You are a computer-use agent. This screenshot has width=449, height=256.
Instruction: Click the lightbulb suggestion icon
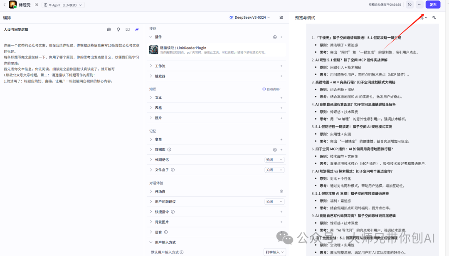[118, 29]
